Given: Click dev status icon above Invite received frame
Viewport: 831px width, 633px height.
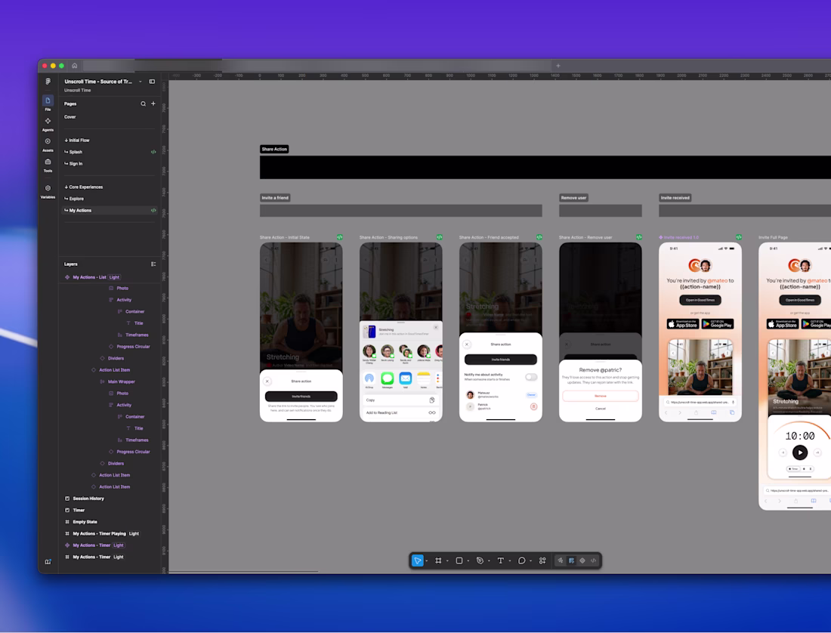Looking at the screenshot, I should (x=739, y=237).
